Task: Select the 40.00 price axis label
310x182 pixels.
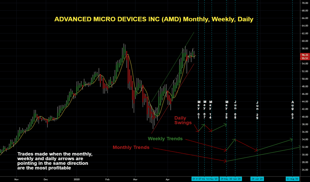Action: pyautogui.click(x=305, y=117)
